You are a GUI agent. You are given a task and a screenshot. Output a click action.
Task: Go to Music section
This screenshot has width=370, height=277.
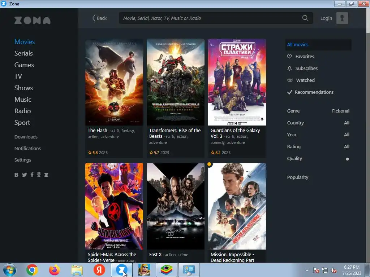23,100
